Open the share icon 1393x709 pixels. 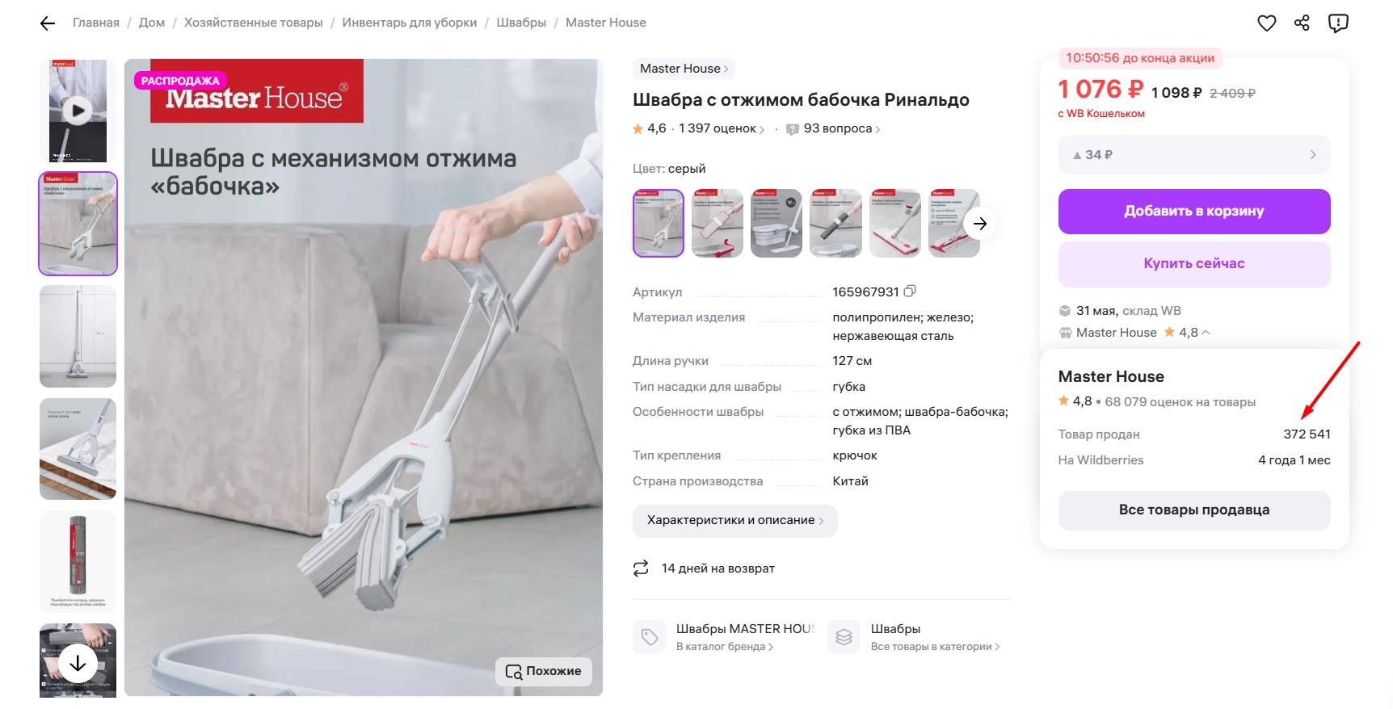(x=1302, y=23)
